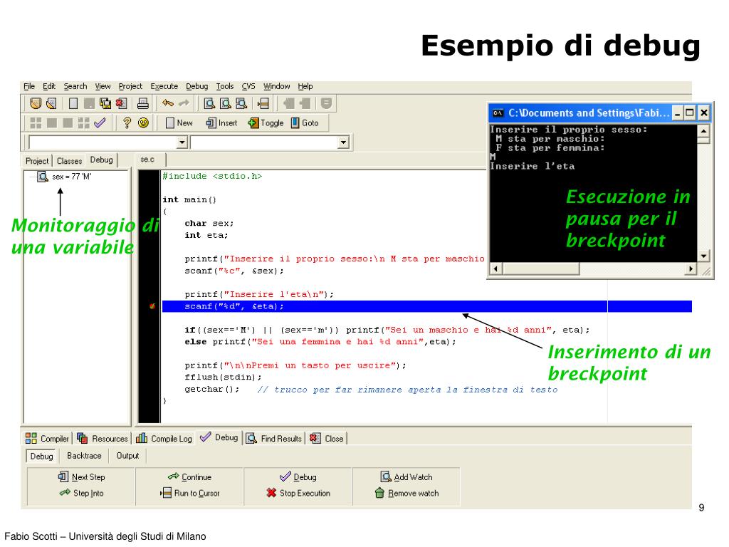The width and height of the screenshot is (729, 547).
Task: Toggle the red breakpoint marker in gutter
Action: point(152,306)
